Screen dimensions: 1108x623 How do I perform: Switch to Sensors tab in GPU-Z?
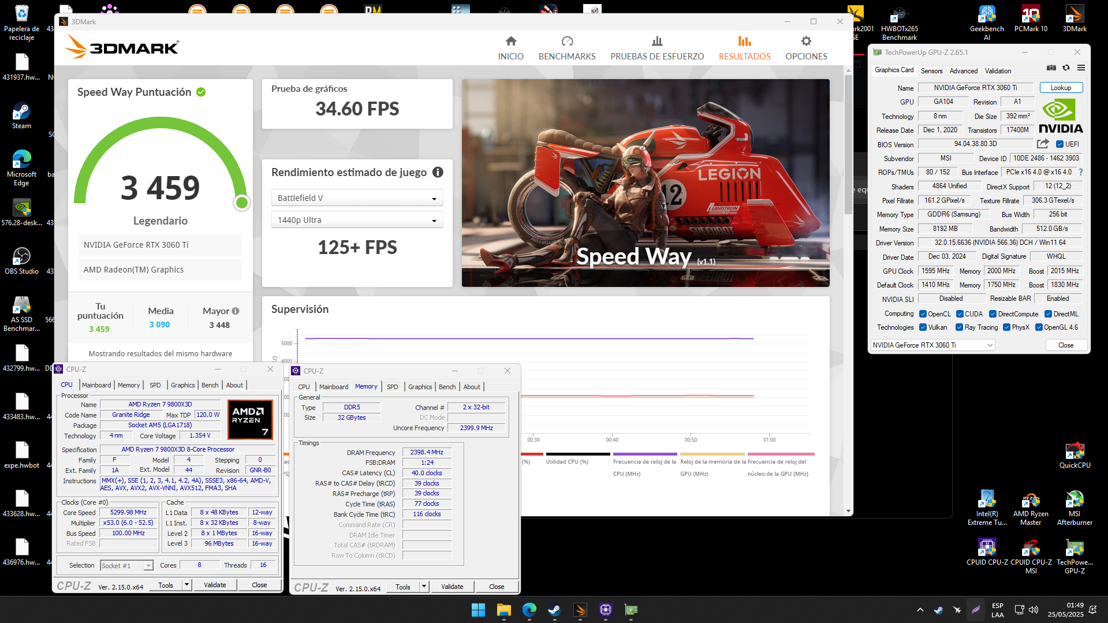coord(931,70)
